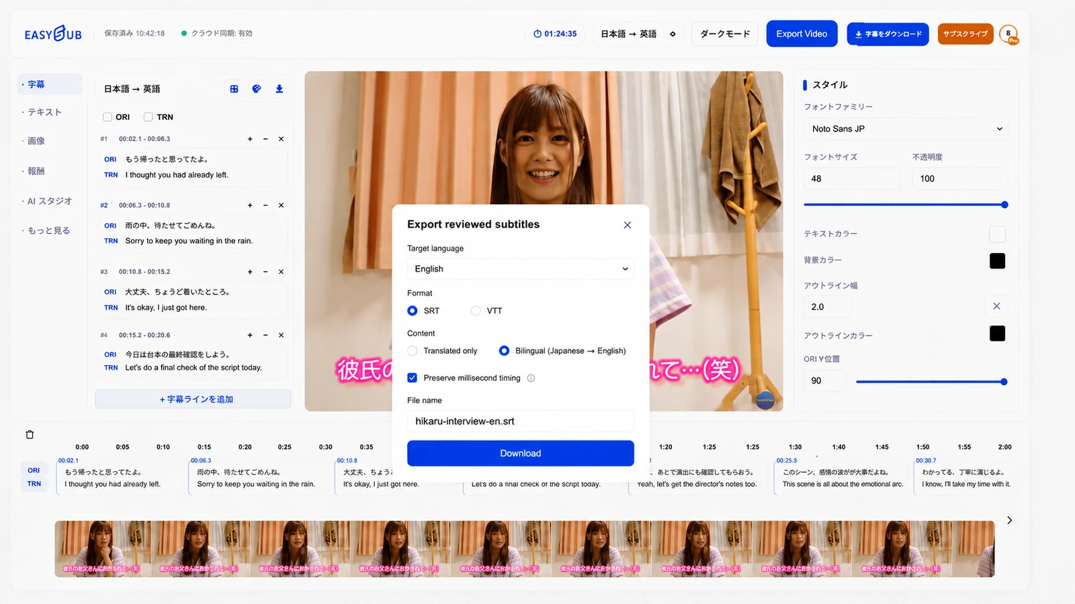Image resolution: width=1075 pixels, height=604 pixels.
Task: Open the AI スタジオ sidebar item
Action: 50,201
